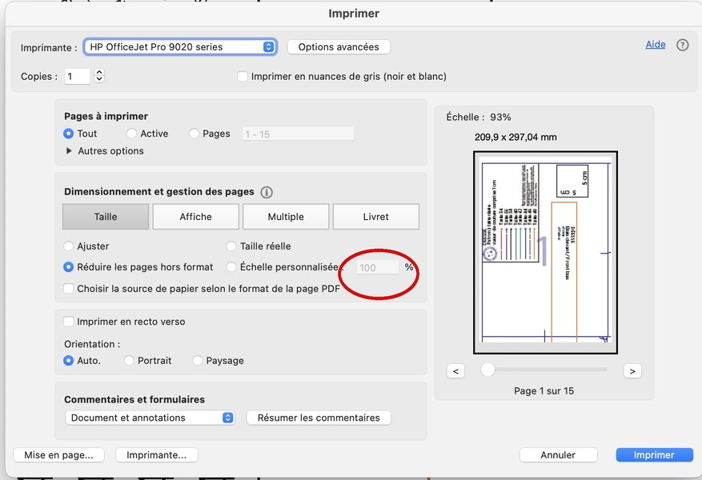702x480 pixels.
Task: Select Réduire les pages hors format option
Action: [69, 267]
